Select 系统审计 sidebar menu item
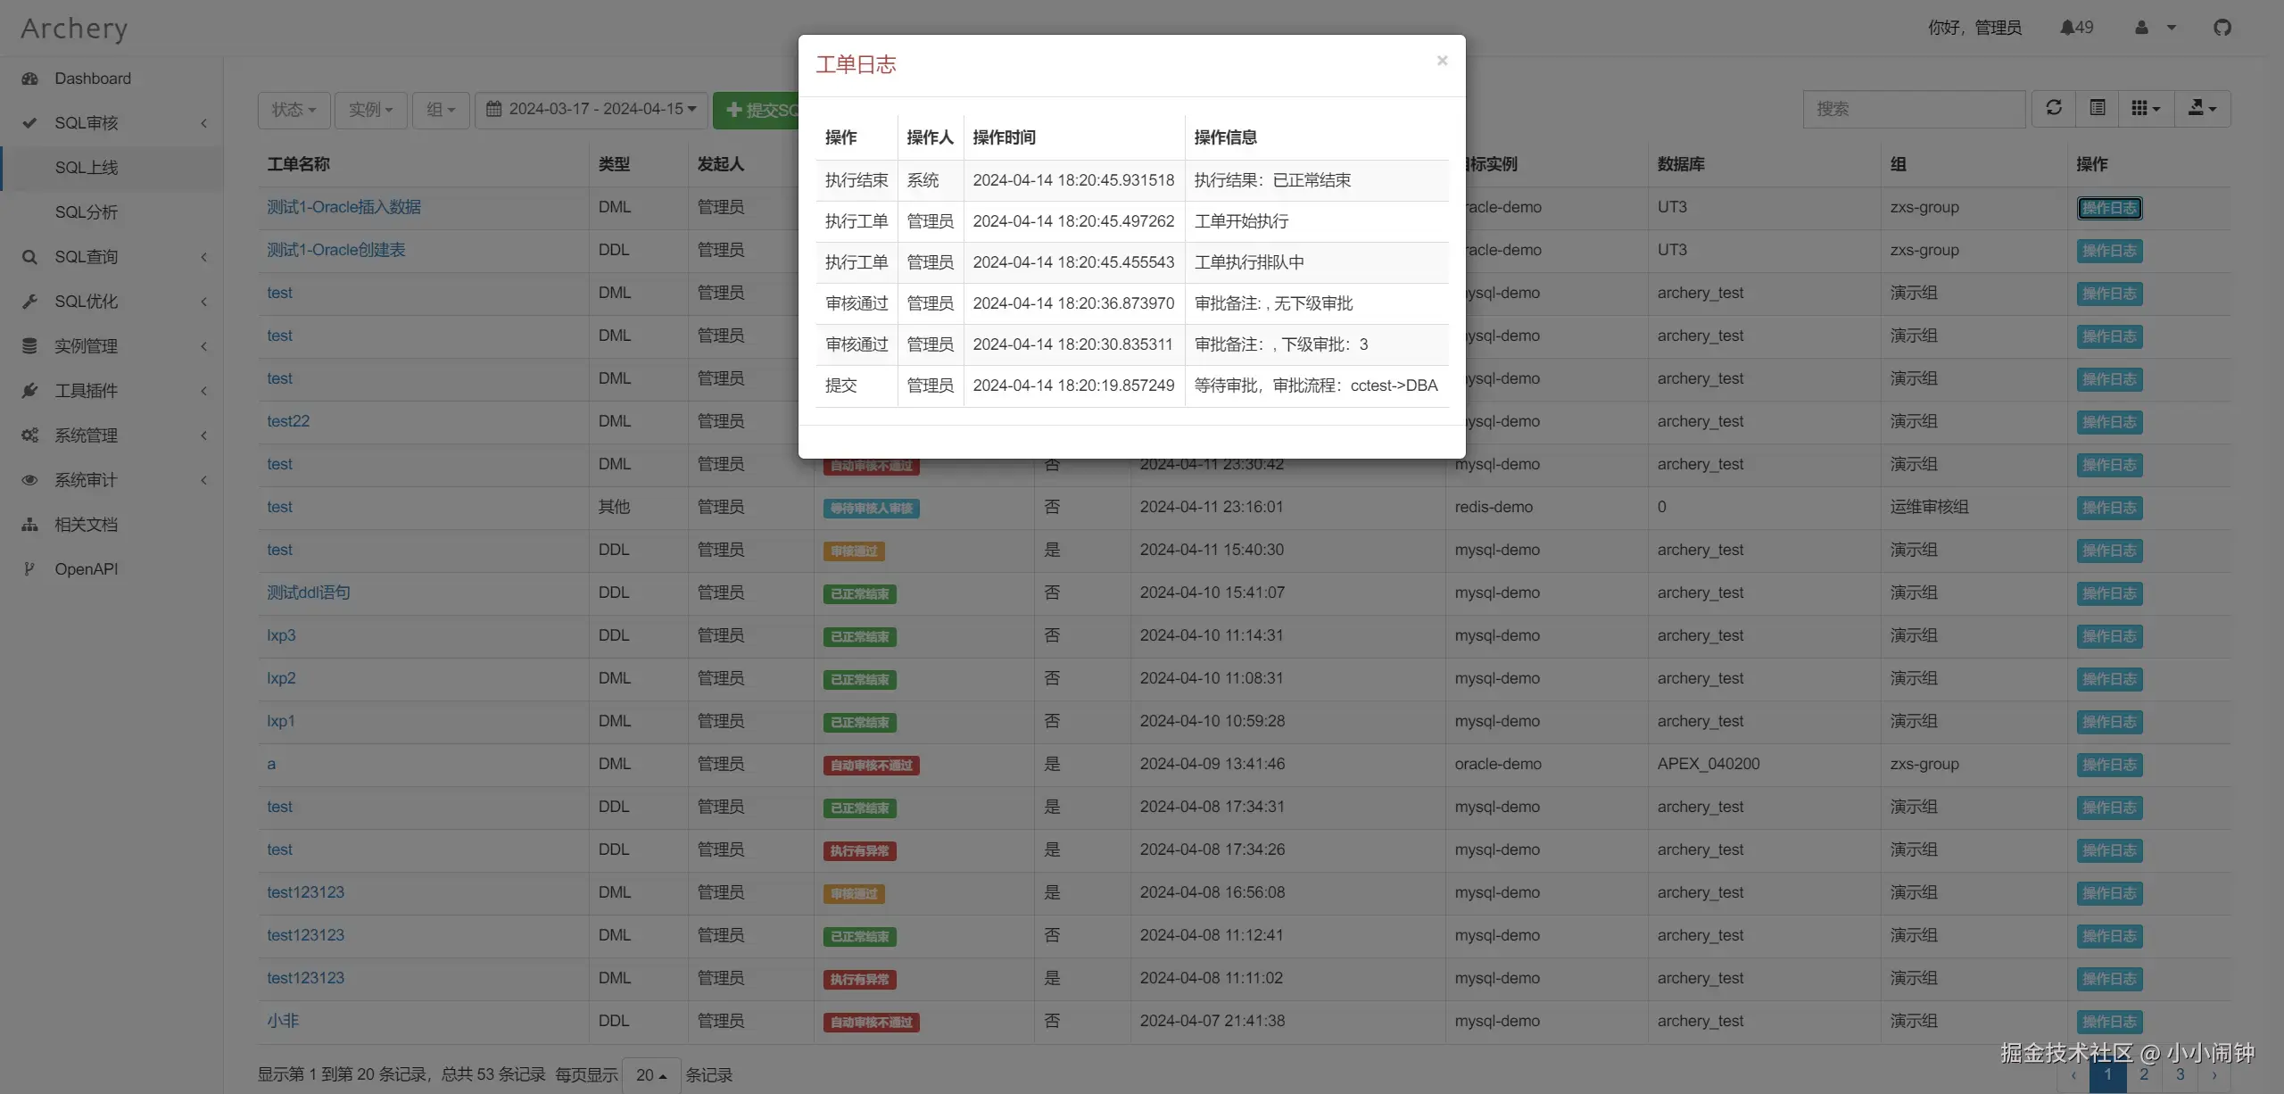This screenshot has height=1094, width=2284. click(x=86, y=480)
